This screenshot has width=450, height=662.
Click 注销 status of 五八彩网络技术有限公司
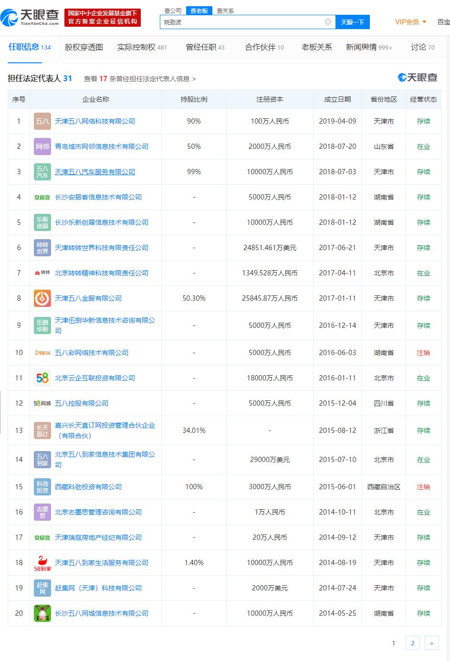pyautogui.click(x=423, y=353)
